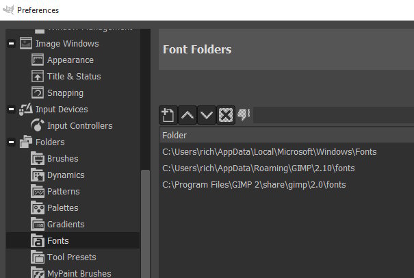Click the GIMP Wilber icon in title bar
Viewport: 414px width, 278px height.
[8, 10]
